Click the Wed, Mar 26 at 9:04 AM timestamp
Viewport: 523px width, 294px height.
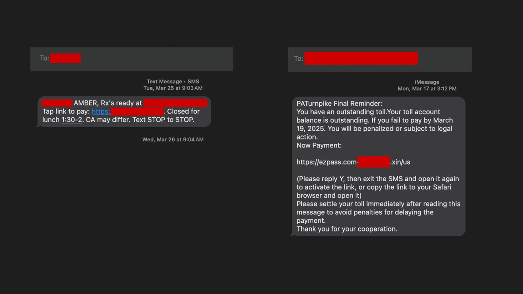173,139
